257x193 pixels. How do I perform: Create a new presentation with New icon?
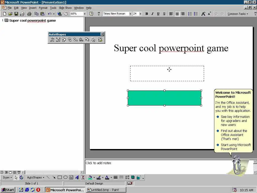tap(5, 14)
